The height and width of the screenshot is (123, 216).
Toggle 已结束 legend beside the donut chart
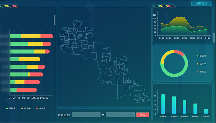coord(201,56)
